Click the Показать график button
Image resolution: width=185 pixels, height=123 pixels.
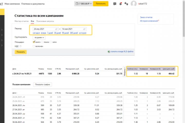[43, 85]
